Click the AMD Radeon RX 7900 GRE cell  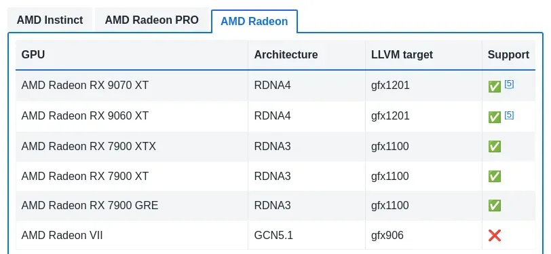pyautogui.click(x=132, y=206)
